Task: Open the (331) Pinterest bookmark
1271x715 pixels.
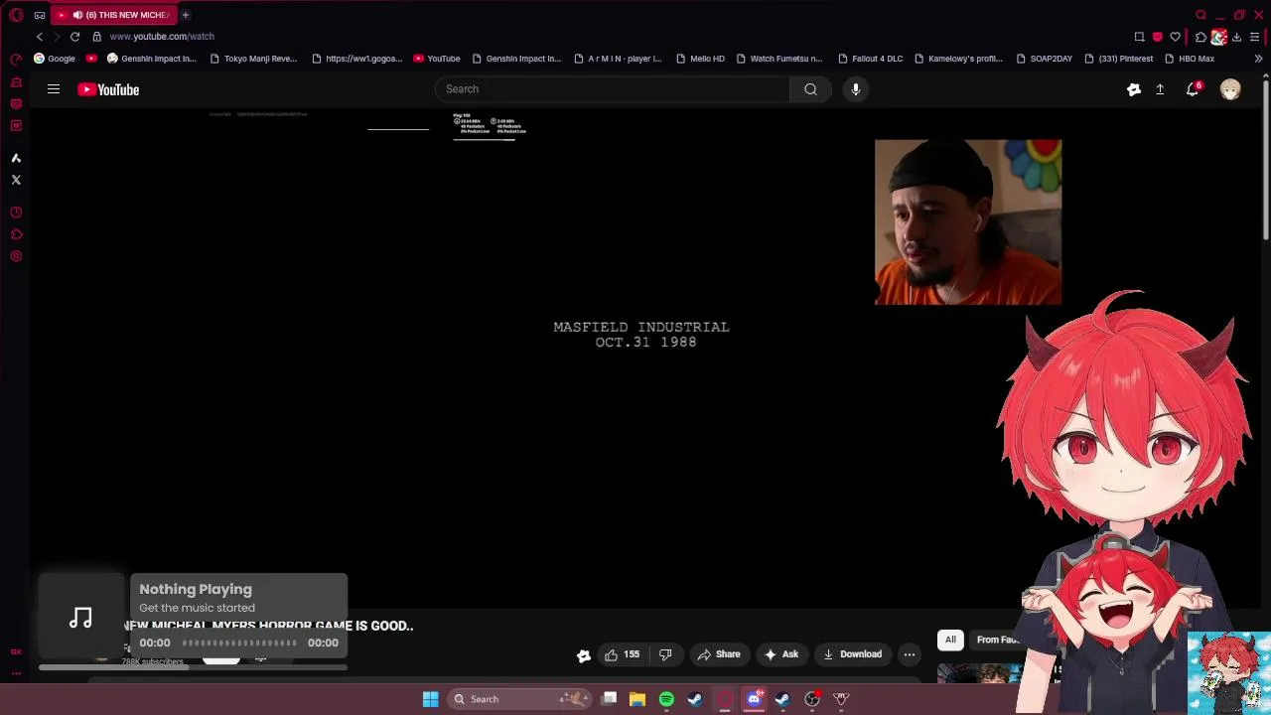Action: [1119, 59]
